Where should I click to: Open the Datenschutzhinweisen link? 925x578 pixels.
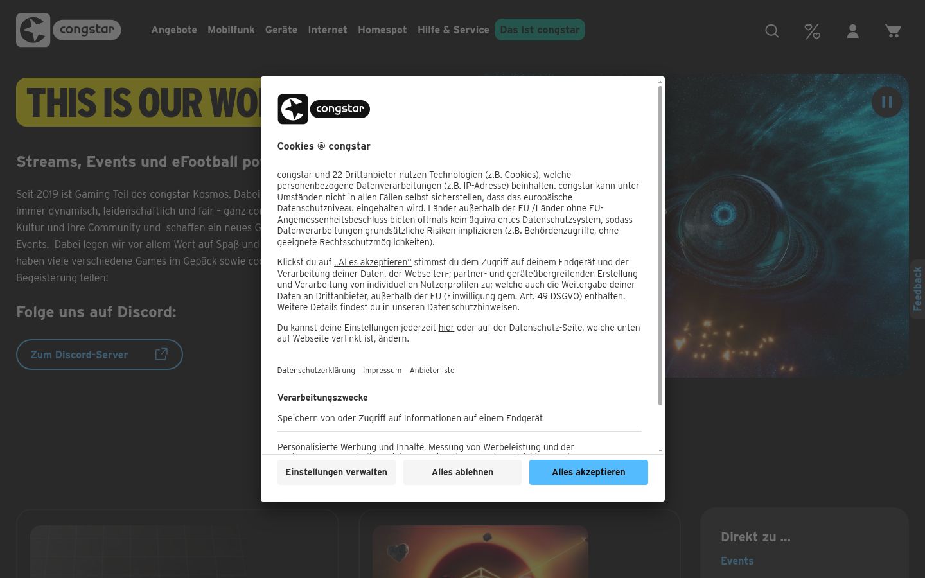coord(472,307)
